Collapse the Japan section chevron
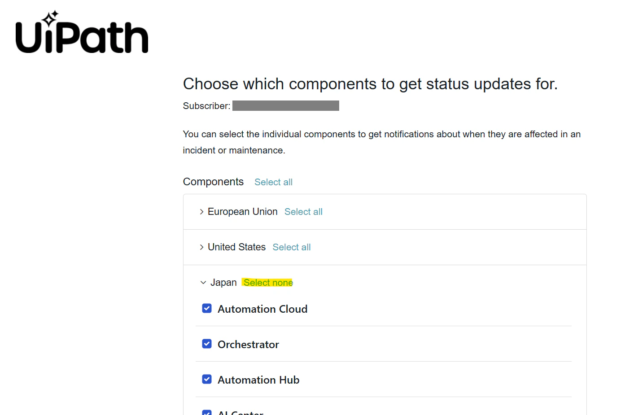 point(203,283)
